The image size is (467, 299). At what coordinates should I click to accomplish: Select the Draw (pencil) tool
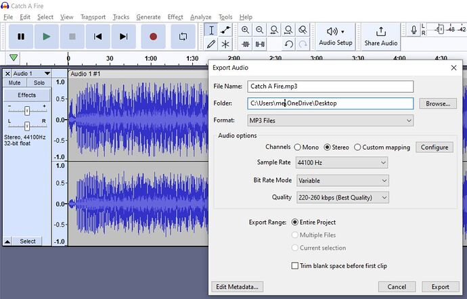(x=211, y=45)
